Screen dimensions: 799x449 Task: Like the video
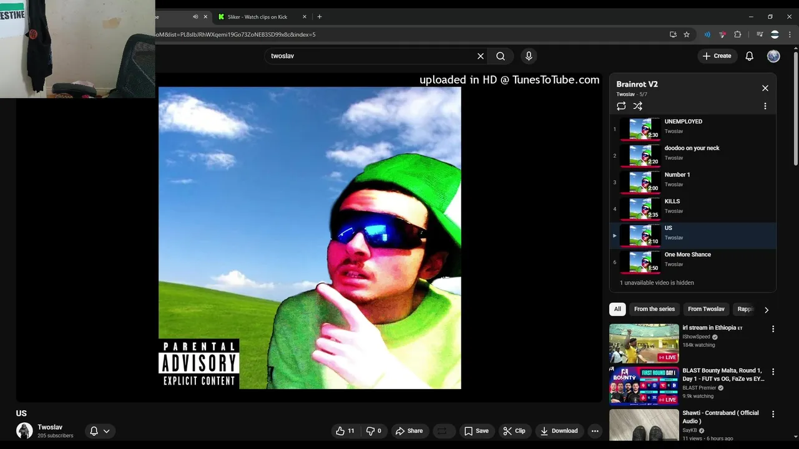345,431
